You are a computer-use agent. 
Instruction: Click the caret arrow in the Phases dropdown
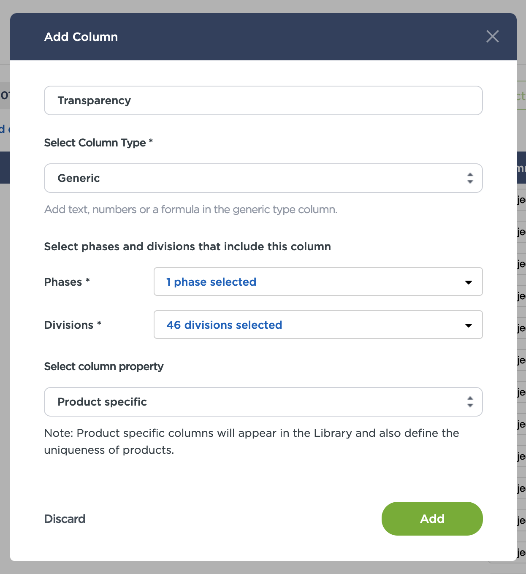(468, 282)
